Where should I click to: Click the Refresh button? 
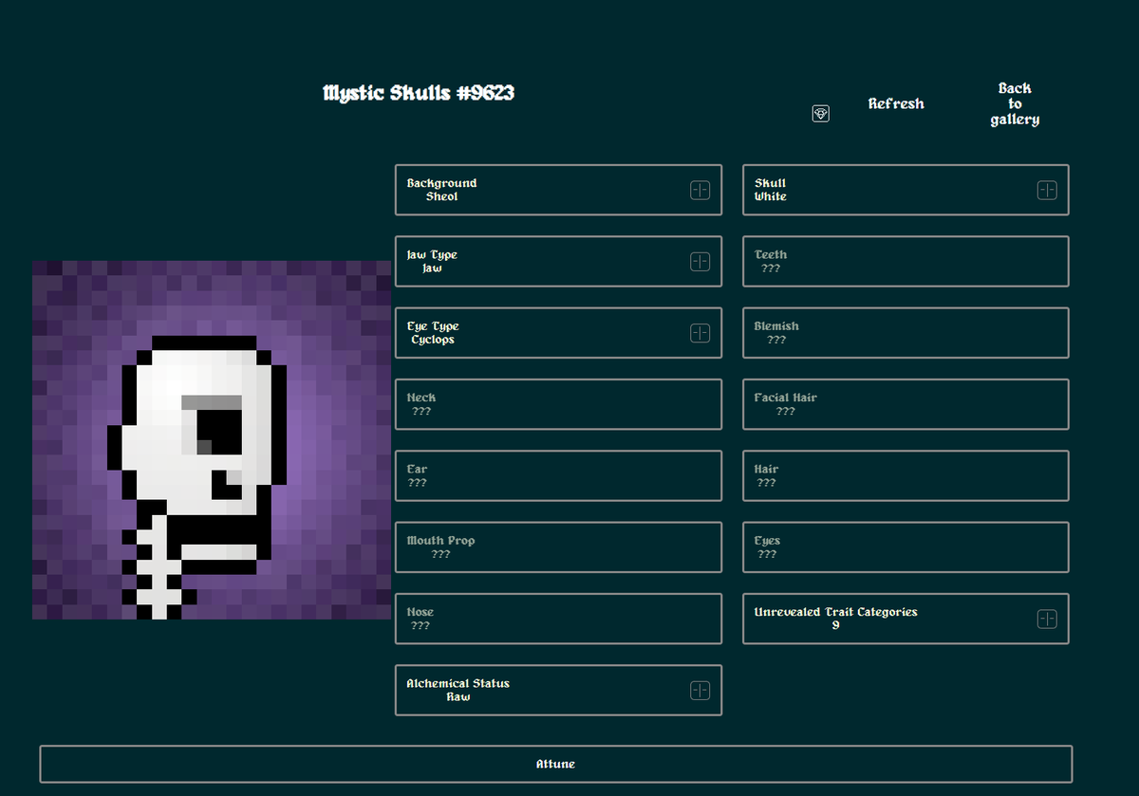[x=896, y=103]
